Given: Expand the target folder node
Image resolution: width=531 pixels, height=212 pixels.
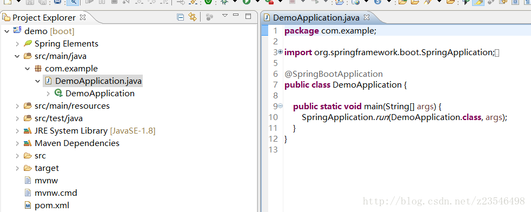Looking at the screenshot, I should (17, 168).
